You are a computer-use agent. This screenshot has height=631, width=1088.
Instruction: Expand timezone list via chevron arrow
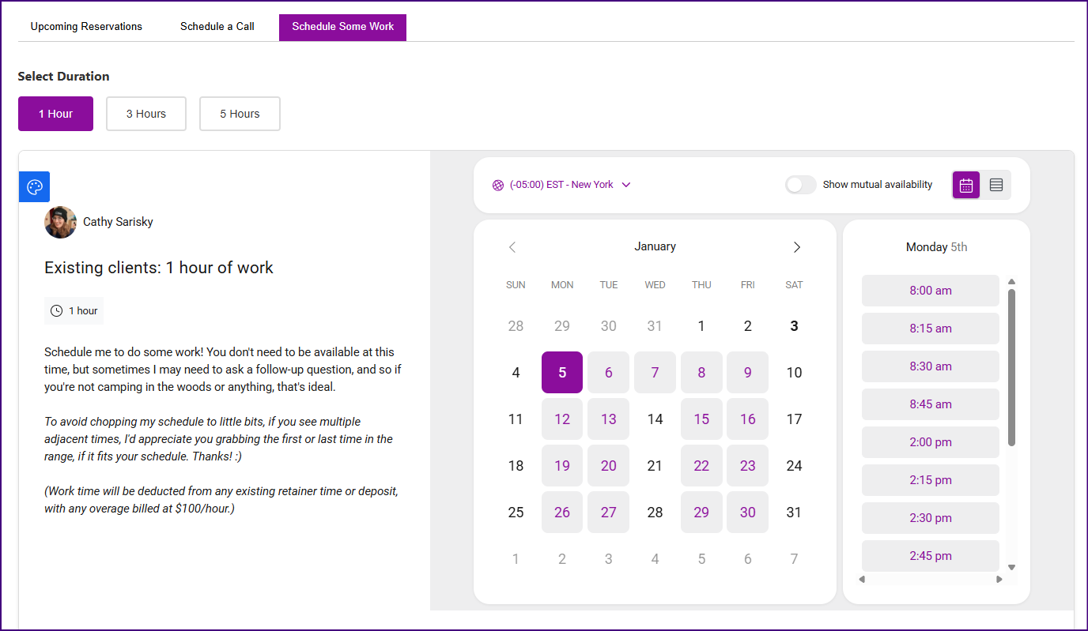(626, 185)
